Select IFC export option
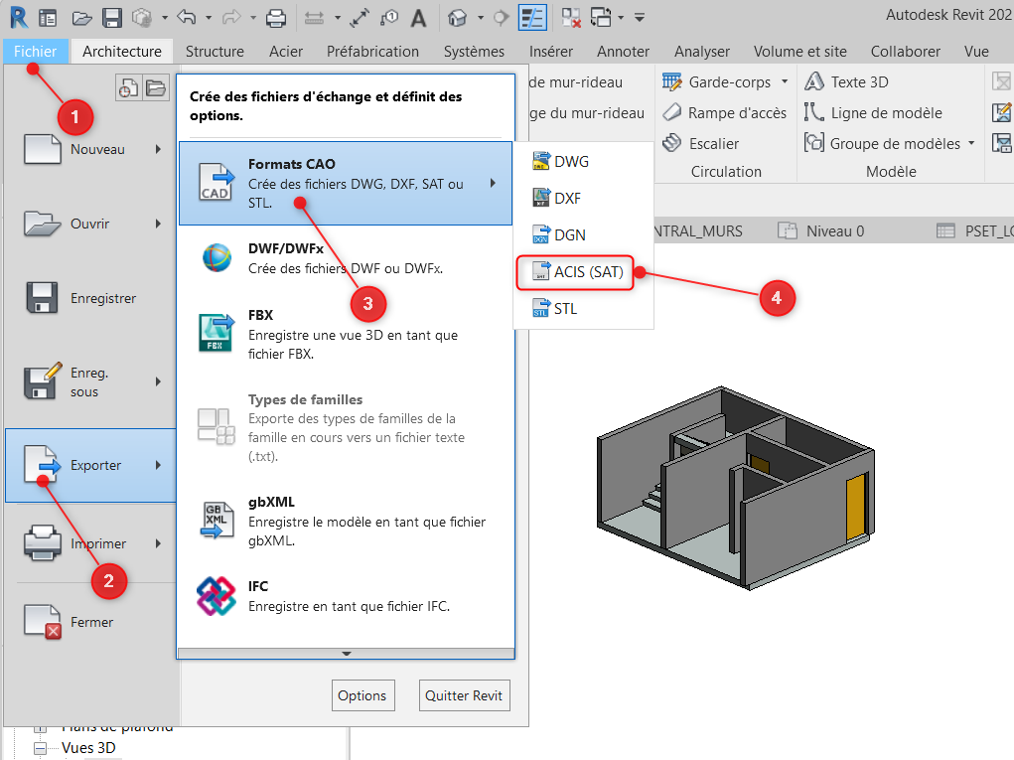The width and height of the screenshot is (1014, 760). pyautogui.click(x=346, y=596)
